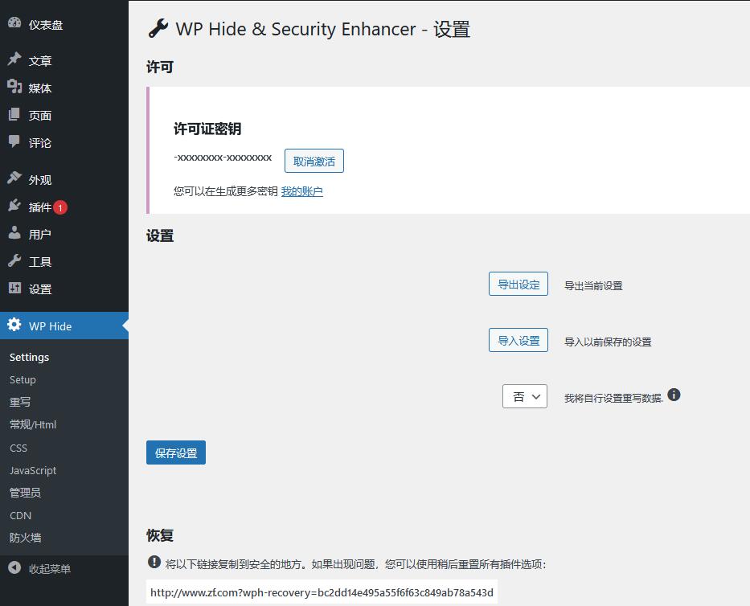Viewport: 750px width, 606px height.
Task: Open the 常规/Html submenu item
Action: [32, 424]
